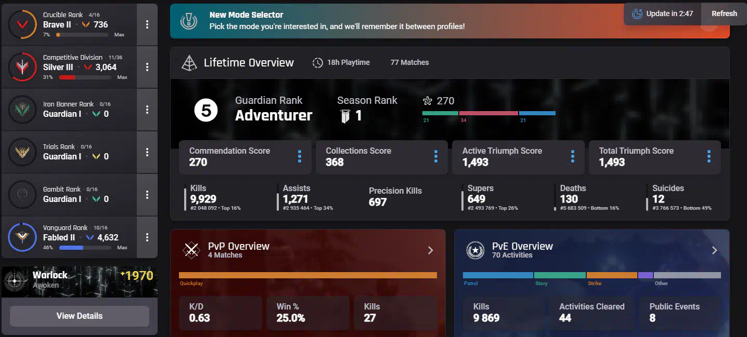Viewport: 747px width, 337px height.
Task: Open options menu for Vanguard Rank
Action: point(147,237)
